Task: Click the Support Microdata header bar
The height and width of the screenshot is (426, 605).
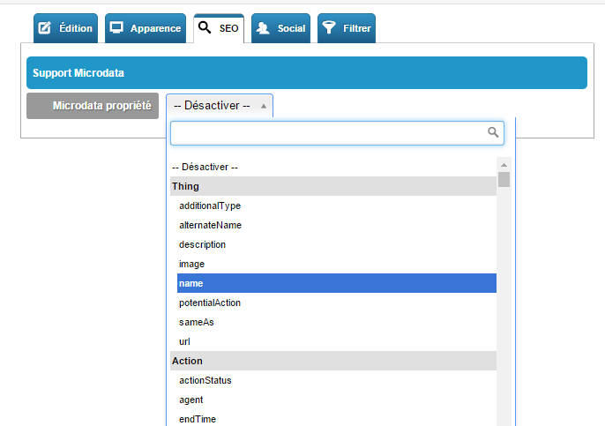Action: pyautogui.click(x=307, y=73)
